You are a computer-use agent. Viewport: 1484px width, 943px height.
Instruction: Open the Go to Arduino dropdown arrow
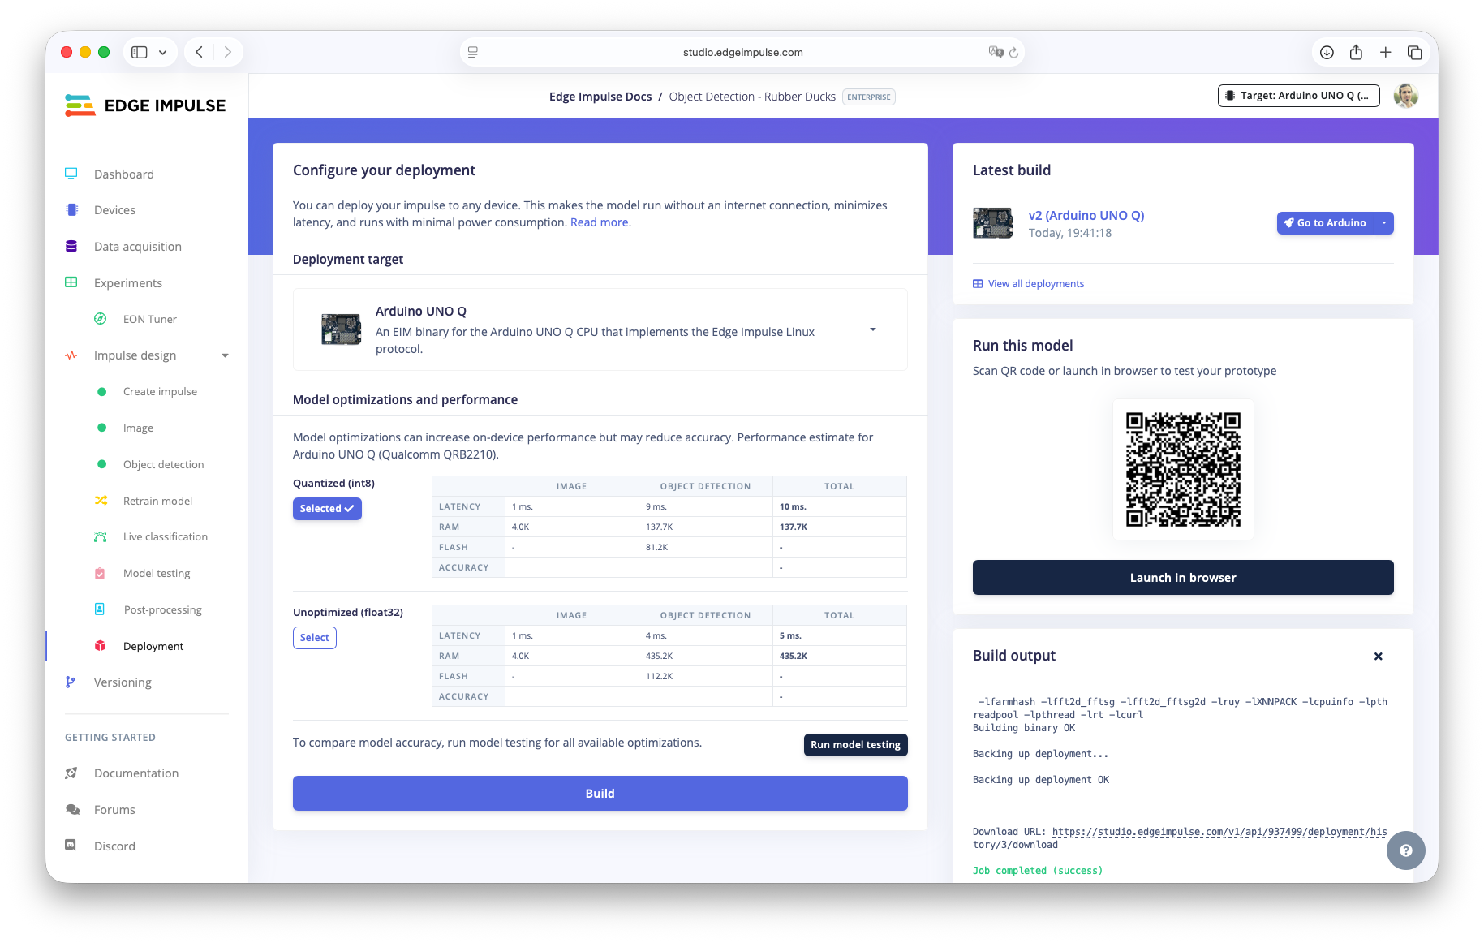pyautogui.click(x=1384, y=223)
